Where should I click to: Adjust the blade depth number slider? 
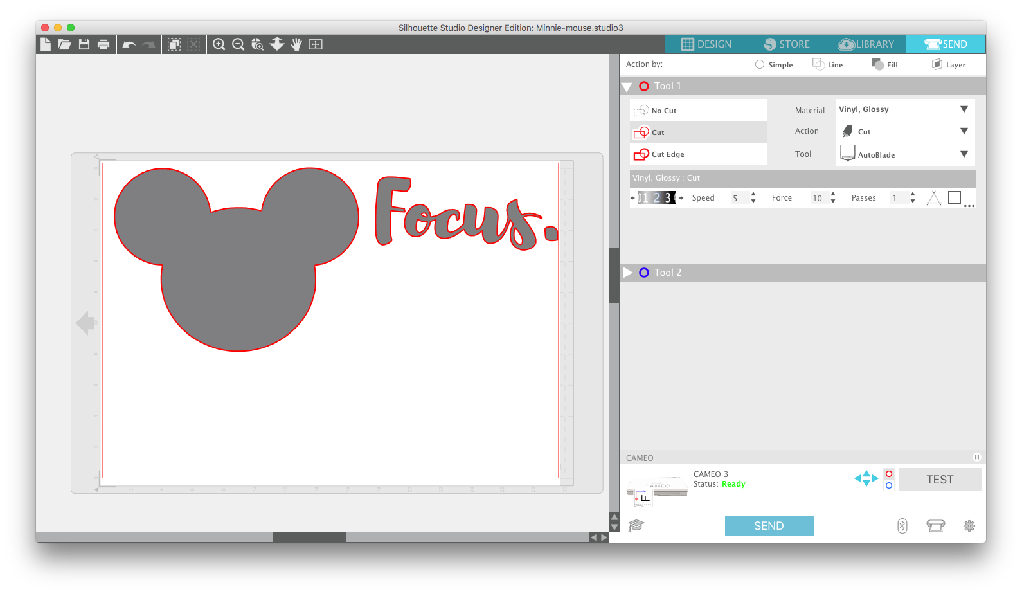click(x=656, y=198)
